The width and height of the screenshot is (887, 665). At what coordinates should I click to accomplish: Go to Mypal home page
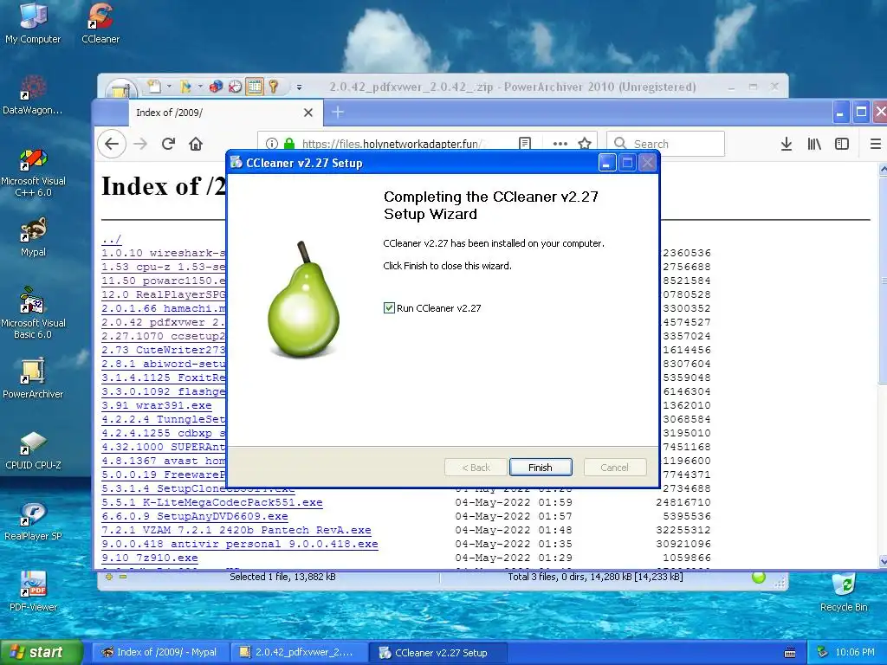click(196, 144)
